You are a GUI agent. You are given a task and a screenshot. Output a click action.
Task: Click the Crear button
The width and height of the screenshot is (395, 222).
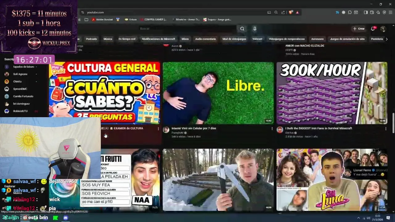tap(359, 29)
